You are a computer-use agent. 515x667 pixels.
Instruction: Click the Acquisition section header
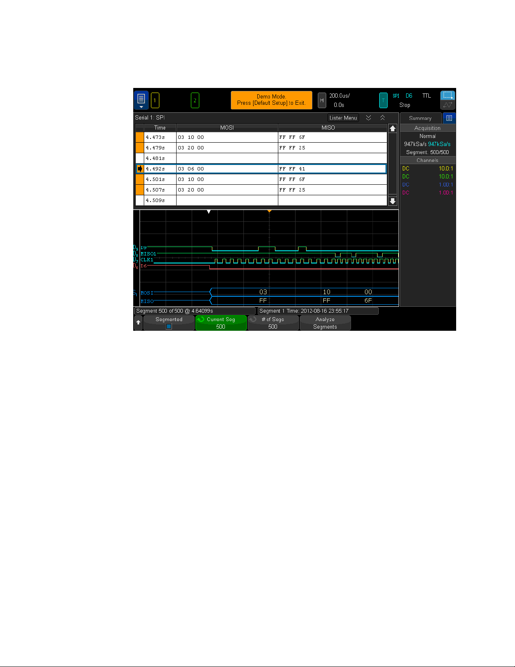(x=428, y=128)
